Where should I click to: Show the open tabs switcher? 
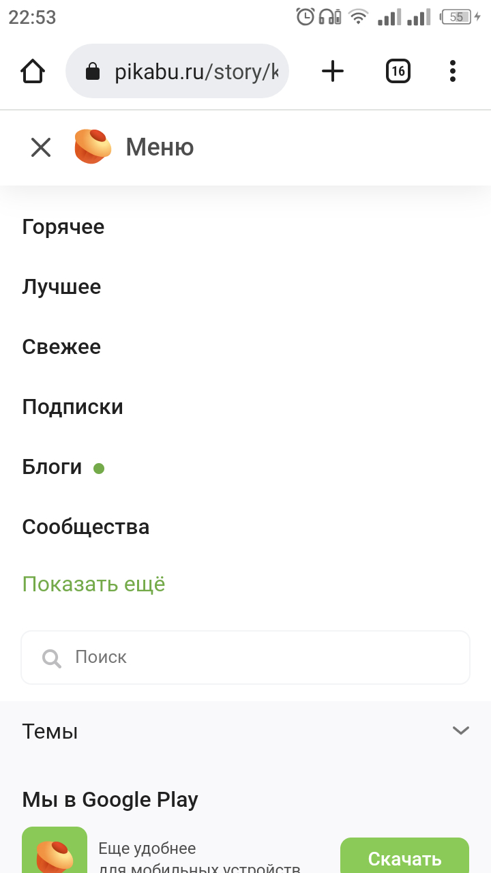click(398, 71)
